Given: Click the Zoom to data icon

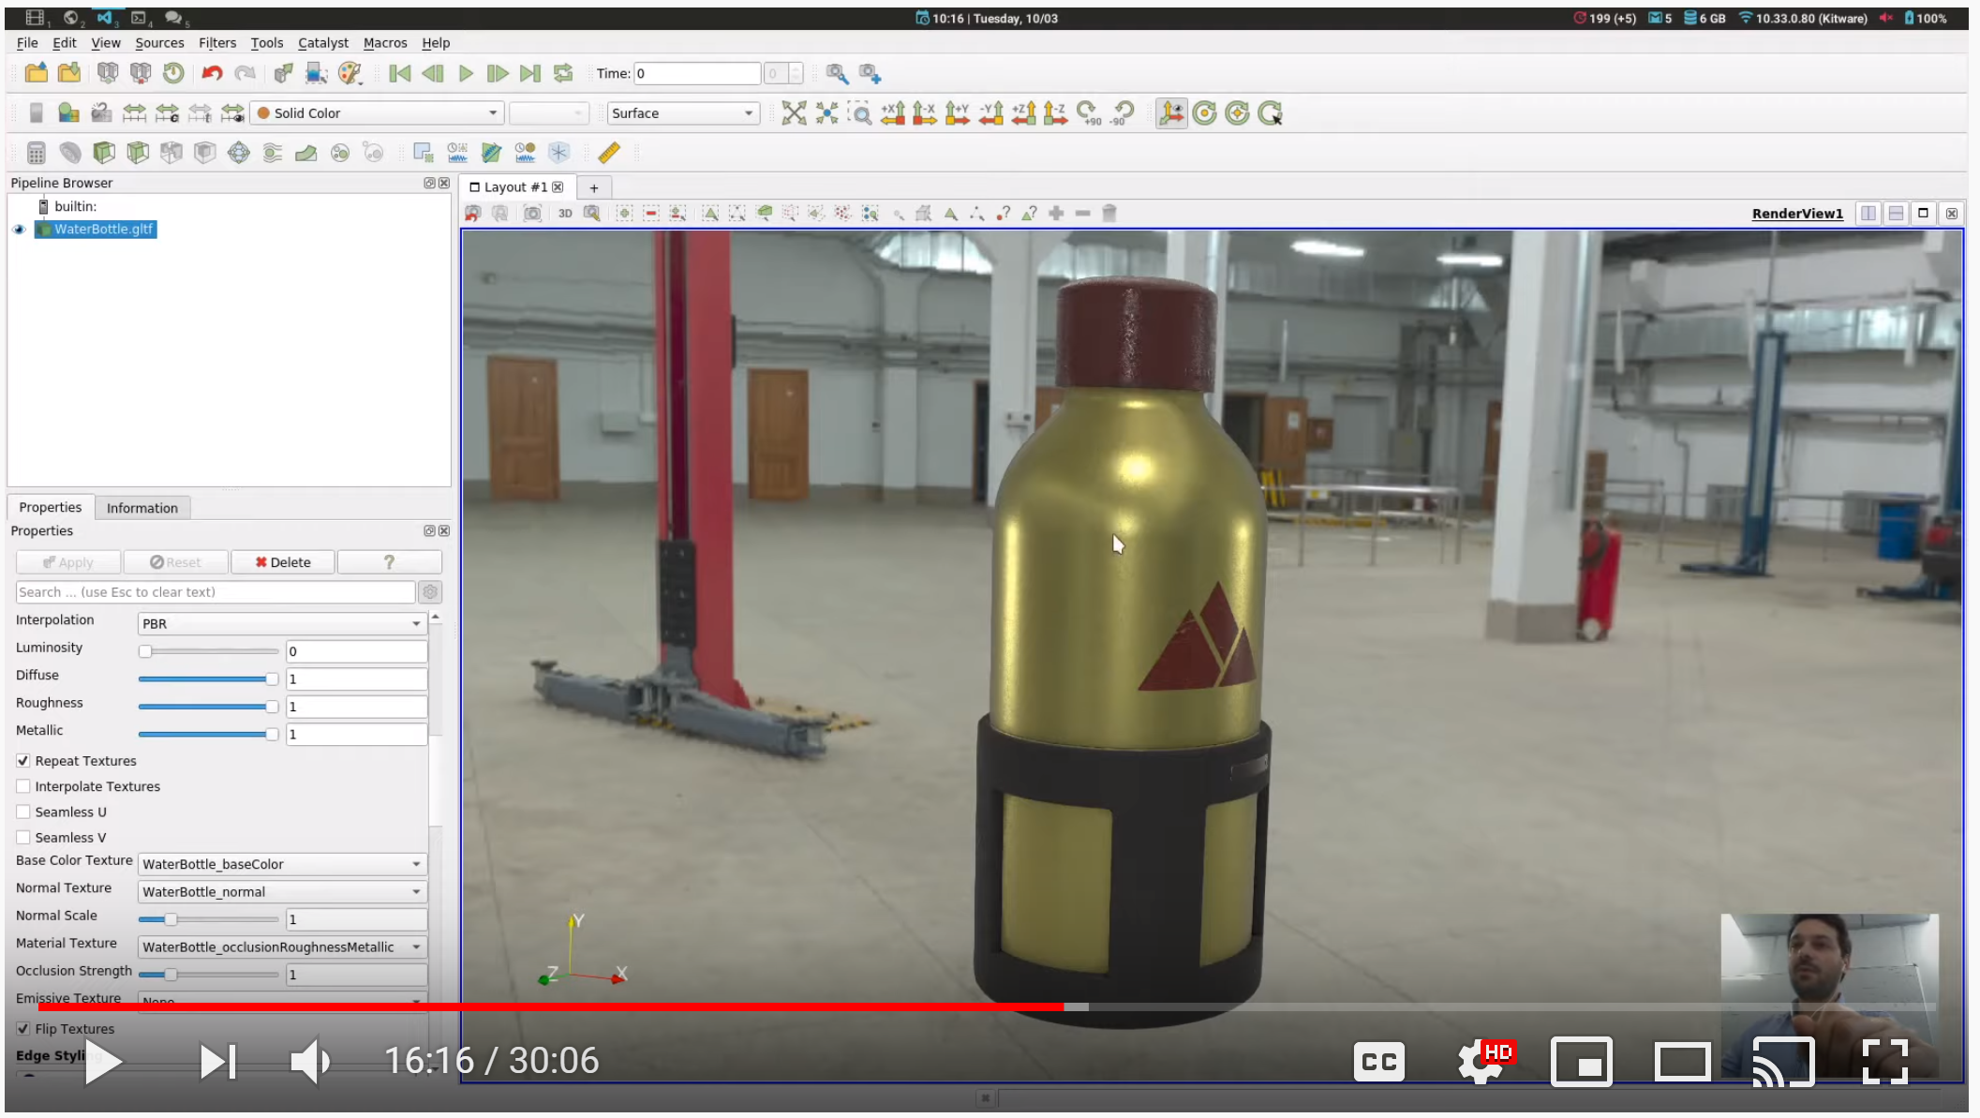Looking at the screenshot, I should (826, 113).
